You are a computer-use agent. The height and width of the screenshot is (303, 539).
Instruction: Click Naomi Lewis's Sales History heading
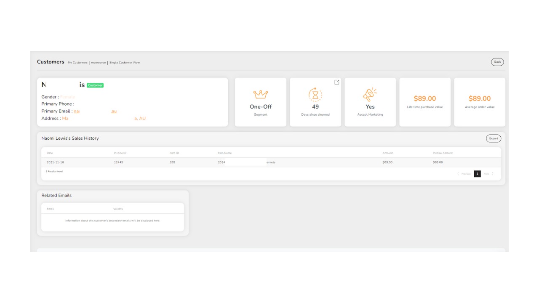click(70, 138)
